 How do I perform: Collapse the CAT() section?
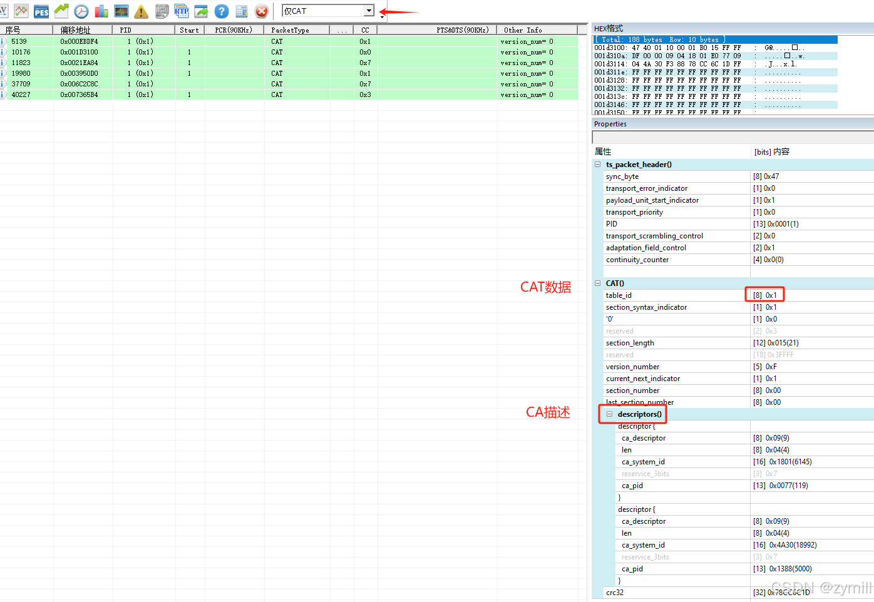pos(598,283)
